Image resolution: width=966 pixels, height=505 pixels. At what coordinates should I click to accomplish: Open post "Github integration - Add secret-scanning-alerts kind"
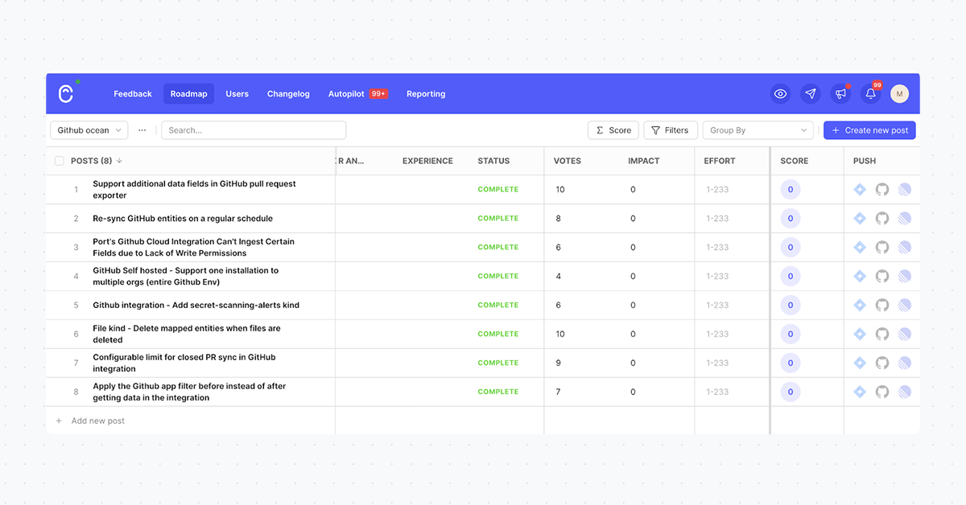point(196,306)
